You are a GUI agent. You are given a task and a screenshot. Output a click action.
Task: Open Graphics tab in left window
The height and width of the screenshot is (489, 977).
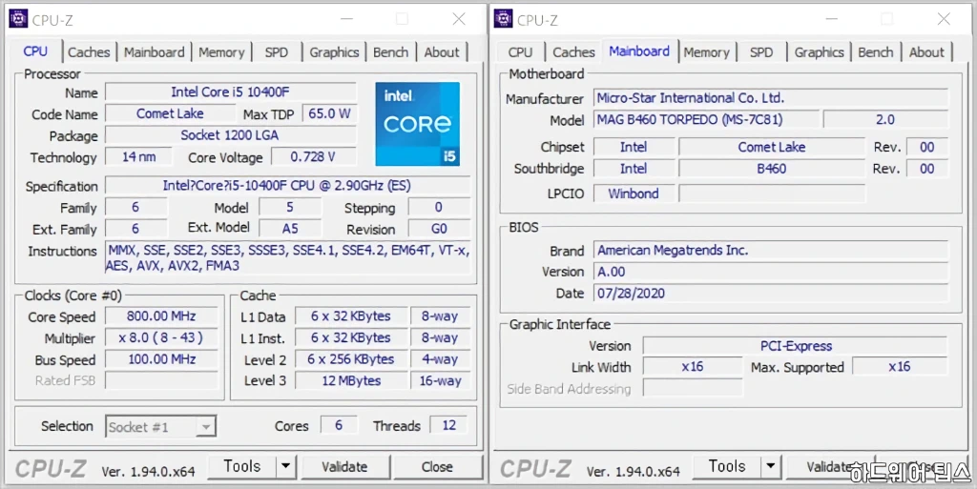click(x=334, y=52)
